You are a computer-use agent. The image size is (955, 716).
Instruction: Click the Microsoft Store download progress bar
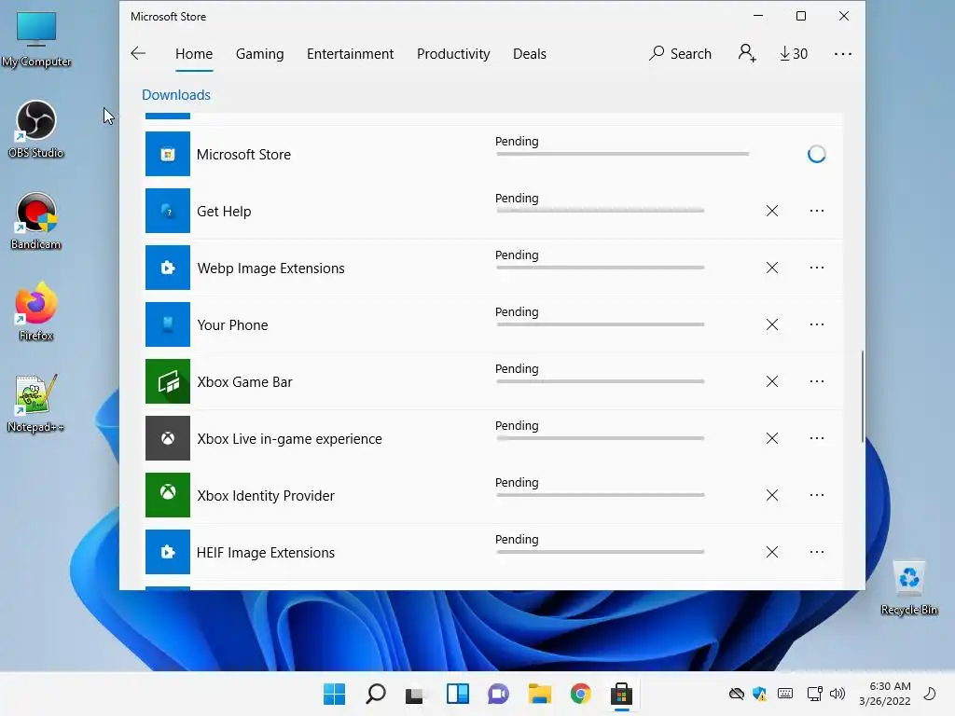[622, 154]
